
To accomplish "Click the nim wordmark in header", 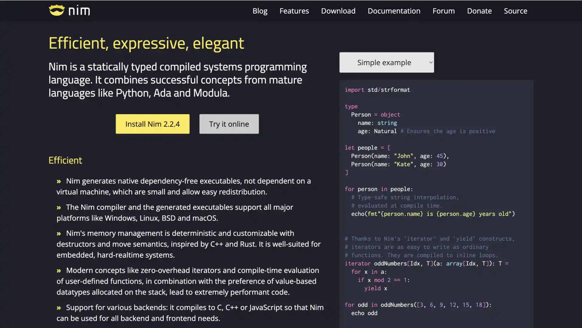I will [x=79, y=11].
